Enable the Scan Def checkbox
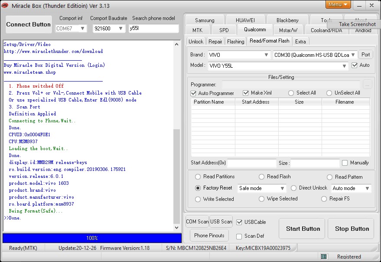This screenshot has width=381, height=262. coord(239,236)
